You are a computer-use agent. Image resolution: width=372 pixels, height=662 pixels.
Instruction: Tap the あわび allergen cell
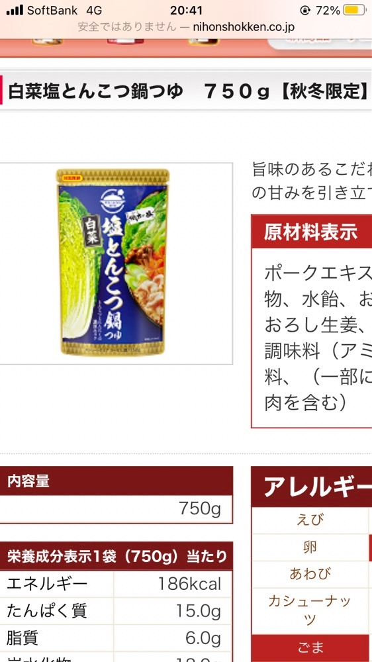310,574
